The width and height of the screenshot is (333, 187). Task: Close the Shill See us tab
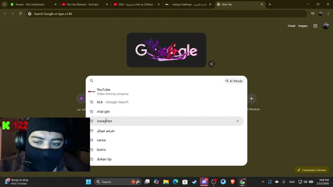(x=159, y=4)
